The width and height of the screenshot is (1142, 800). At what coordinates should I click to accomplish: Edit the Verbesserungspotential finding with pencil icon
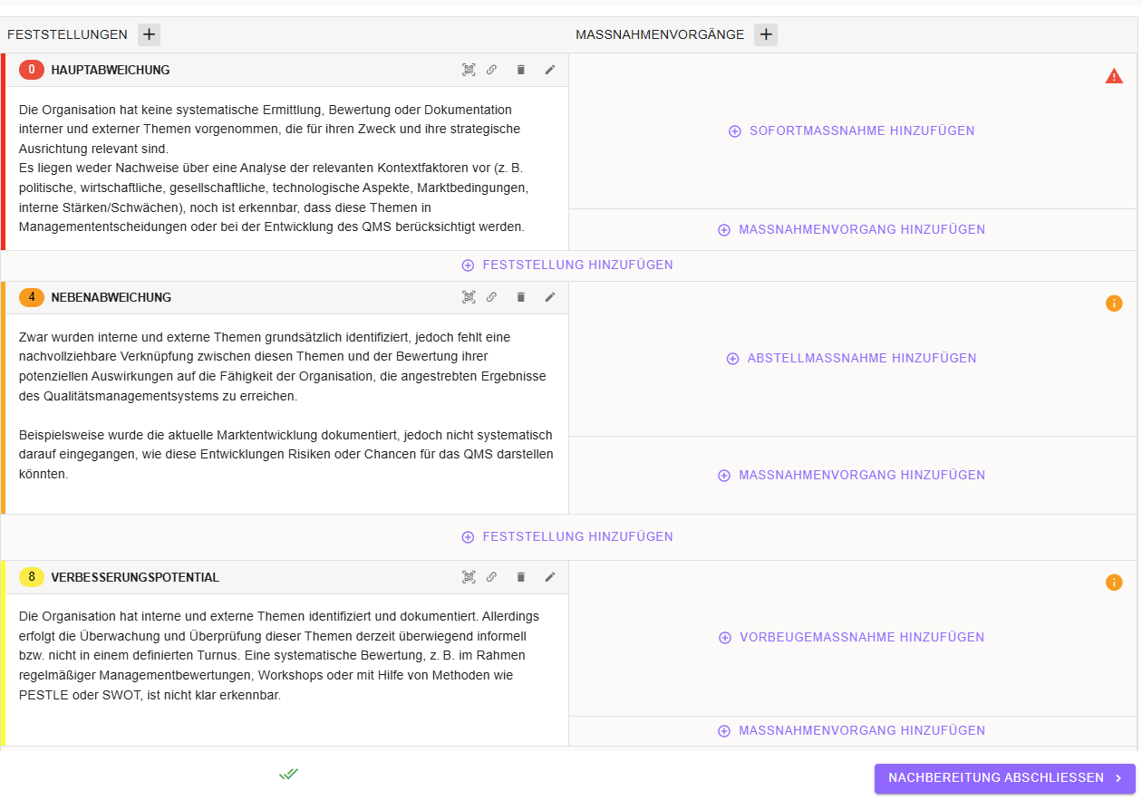pos(549,577)
